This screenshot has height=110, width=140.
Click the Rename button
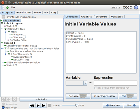[x=78, y=96]
